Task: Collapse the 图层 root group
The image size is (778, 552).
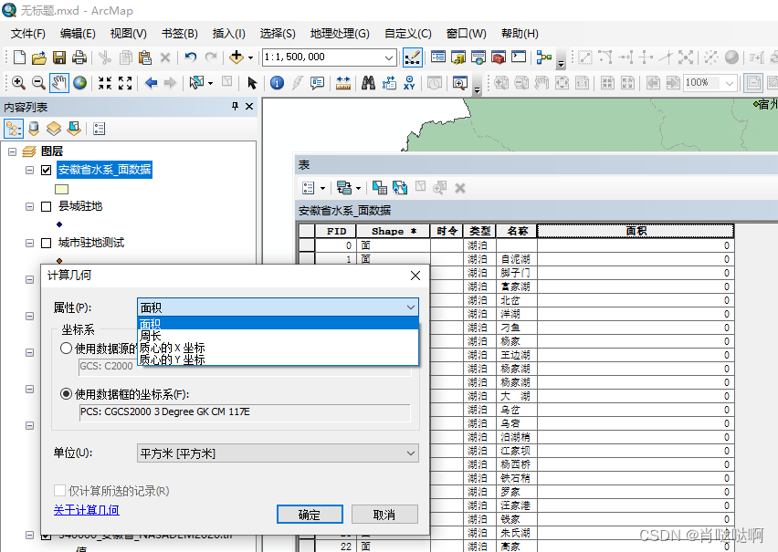Action: coord(13,151)
